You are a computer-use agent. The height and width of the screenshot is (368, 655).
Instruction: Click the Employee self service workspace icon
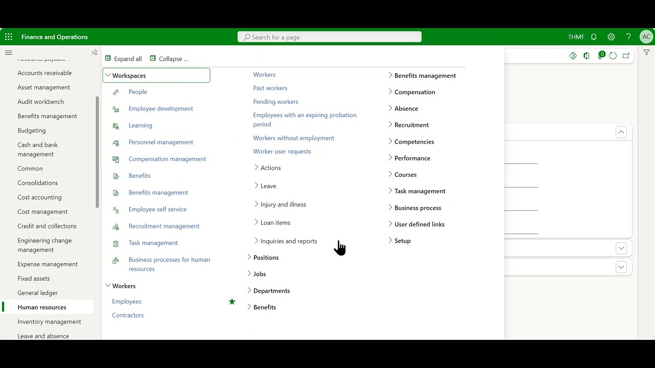pos(116,210)
